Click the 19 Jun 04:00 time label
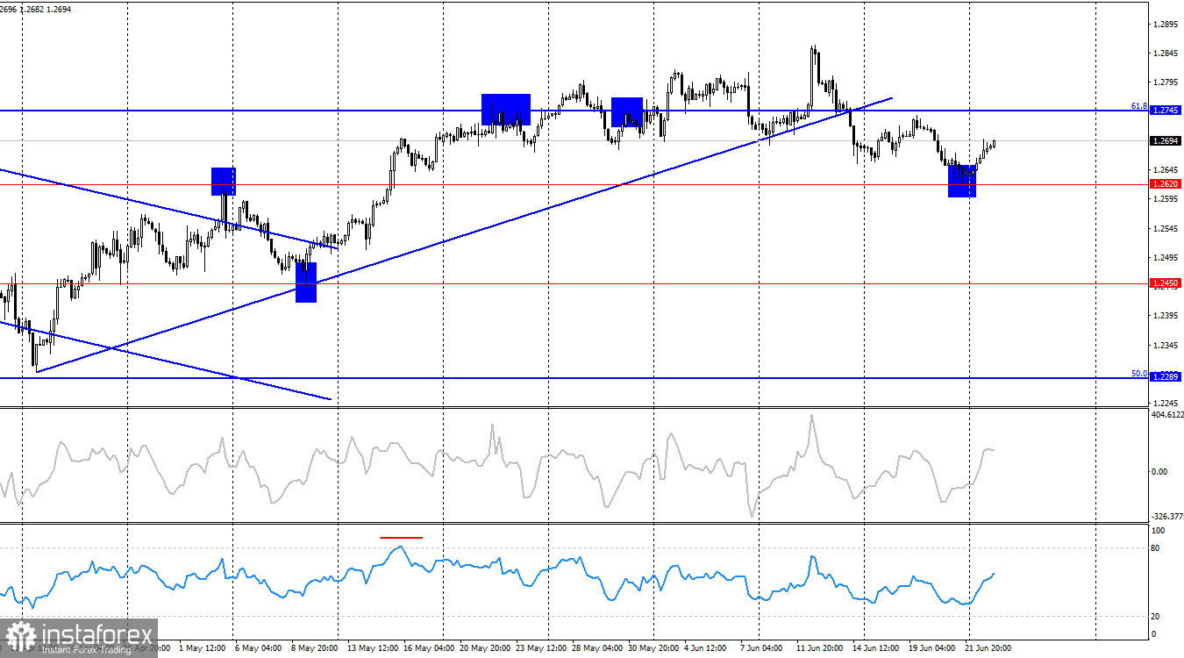The image size is (1184, 658). [934, 648]
